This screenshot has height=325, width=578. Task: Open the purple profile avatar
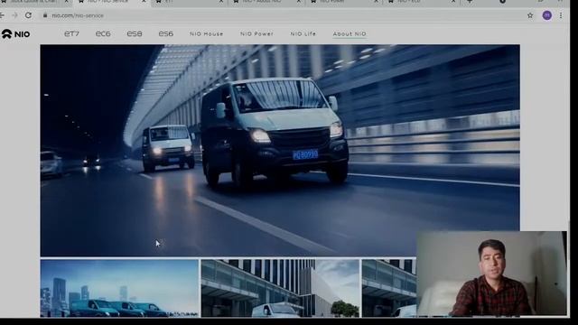tap(547, 15)
